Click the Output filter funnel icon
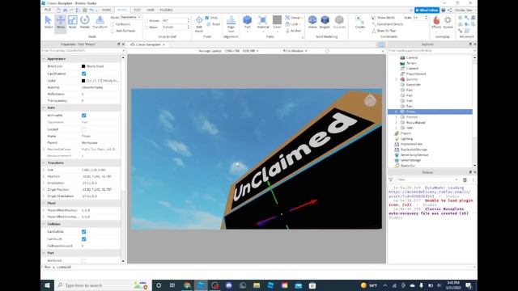This screenshot has width=518, height=291. (x=391, y=179)
